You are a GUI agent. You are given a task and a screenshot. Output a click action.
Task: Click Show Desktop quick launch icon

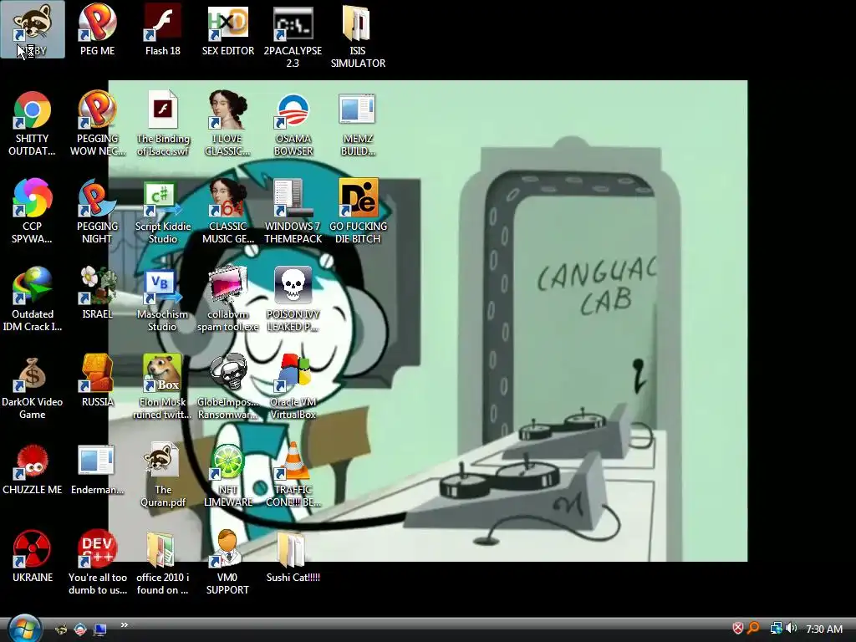(x=100, y=629)
